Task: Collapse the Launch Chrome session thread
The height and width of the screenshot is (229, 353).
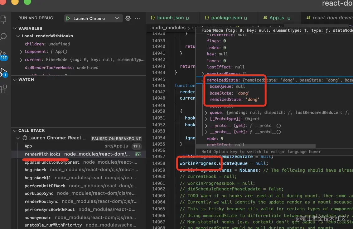Action: (18, 138)
